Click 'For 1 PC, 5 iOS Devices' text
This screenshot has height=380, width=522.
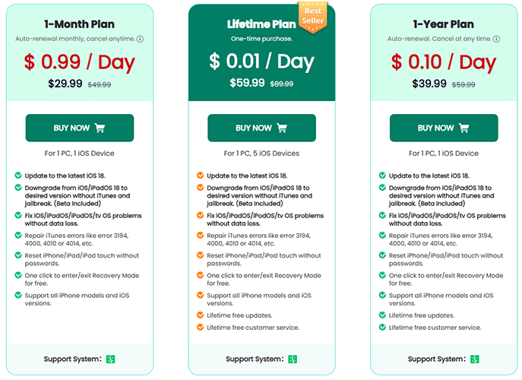[261, 154]
